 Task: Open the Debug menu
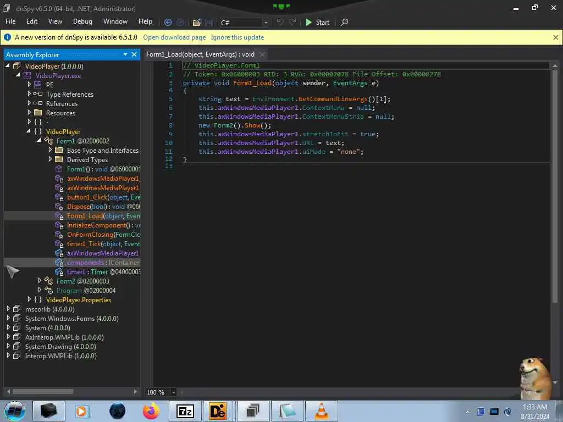pyautogui.click(x=82, y=21)
